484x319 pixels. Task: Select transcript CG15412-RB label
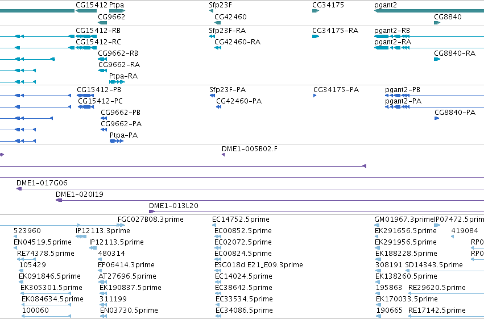[x=98, y=31]
